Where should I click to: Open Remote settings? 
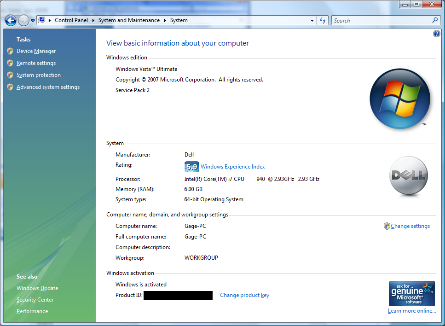[x=36, y=63]
